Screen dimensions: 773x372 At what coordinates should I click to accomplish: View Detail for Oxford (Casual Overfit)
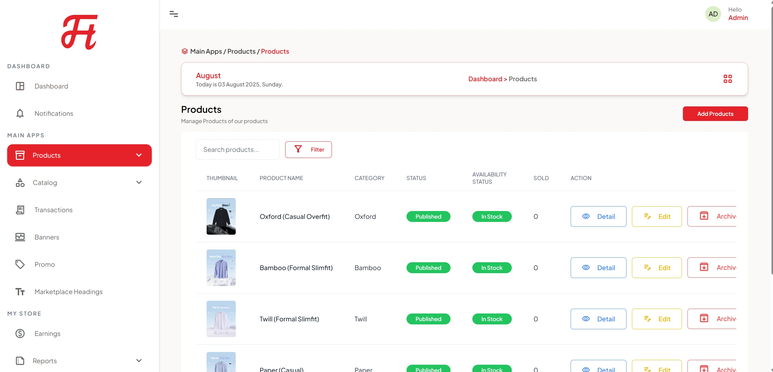click(598, 216)
